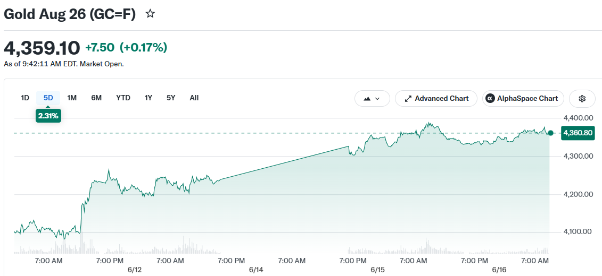Click the AlphaSpace logo icon
This screenshot has height=276, width=602.
[490, 98]
